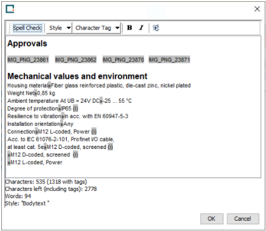
Task: Click the (i) tag after IP65
Action: 75,109
